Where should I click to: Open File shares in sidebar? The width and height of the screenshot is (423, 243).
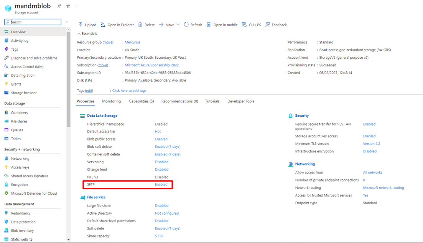point(19,121)
